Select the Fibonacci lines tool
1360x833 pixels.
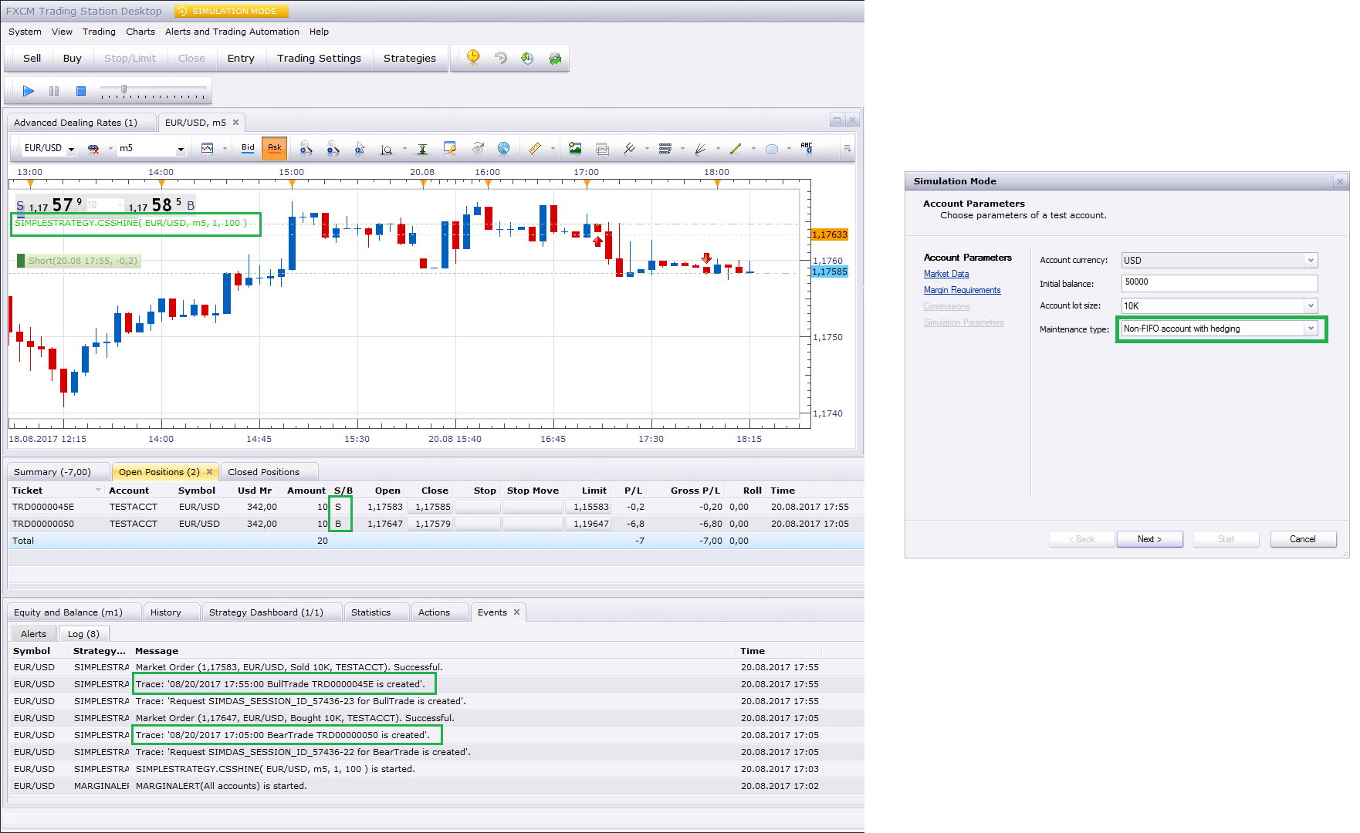(x=665, y=148)
